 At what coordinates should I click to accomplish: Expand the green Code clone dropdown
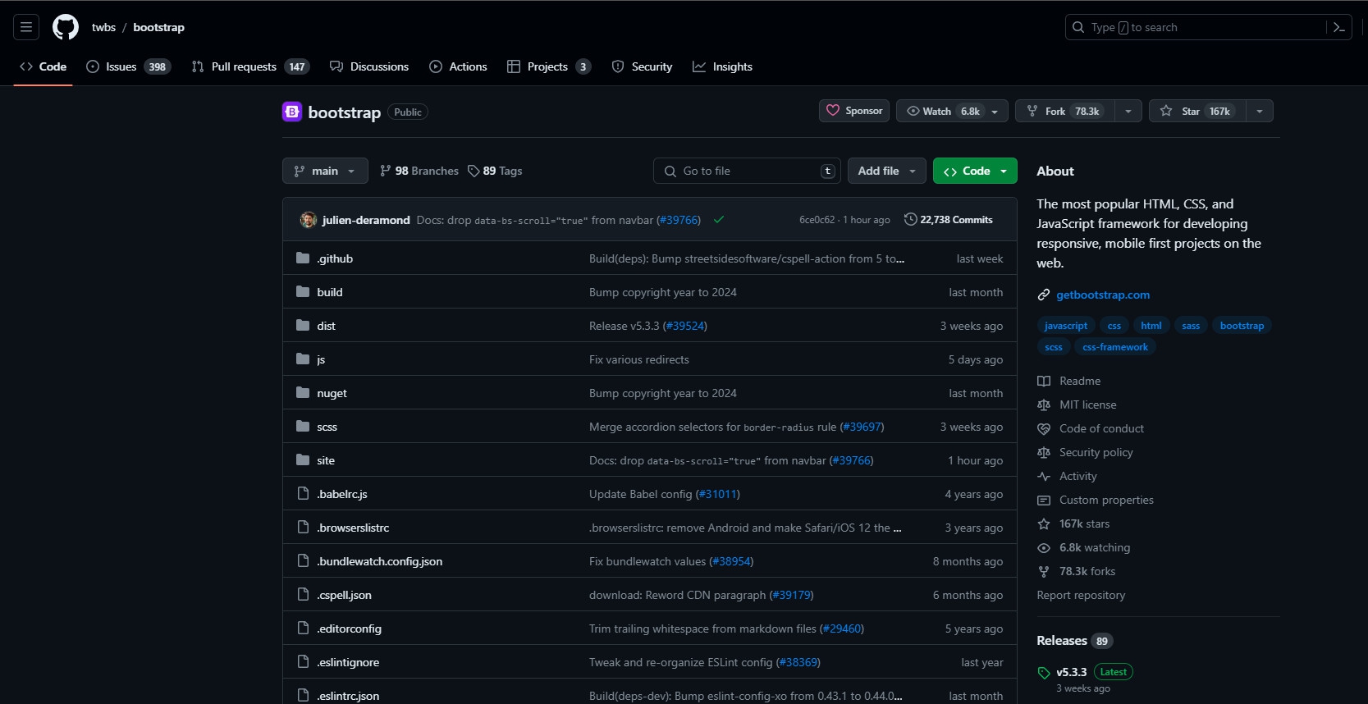click(x=975, y=171)
